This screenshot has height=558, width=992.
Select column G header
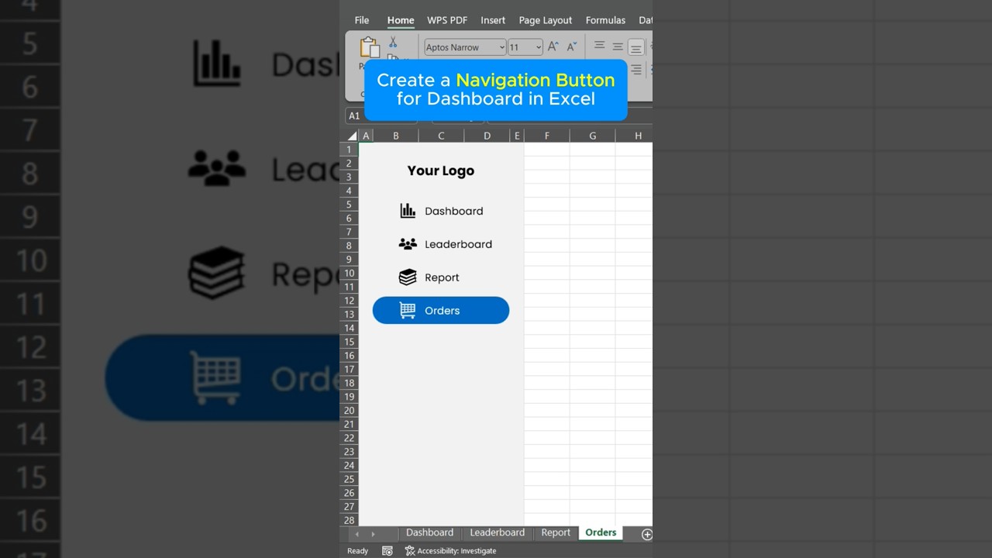click(593, 136)
